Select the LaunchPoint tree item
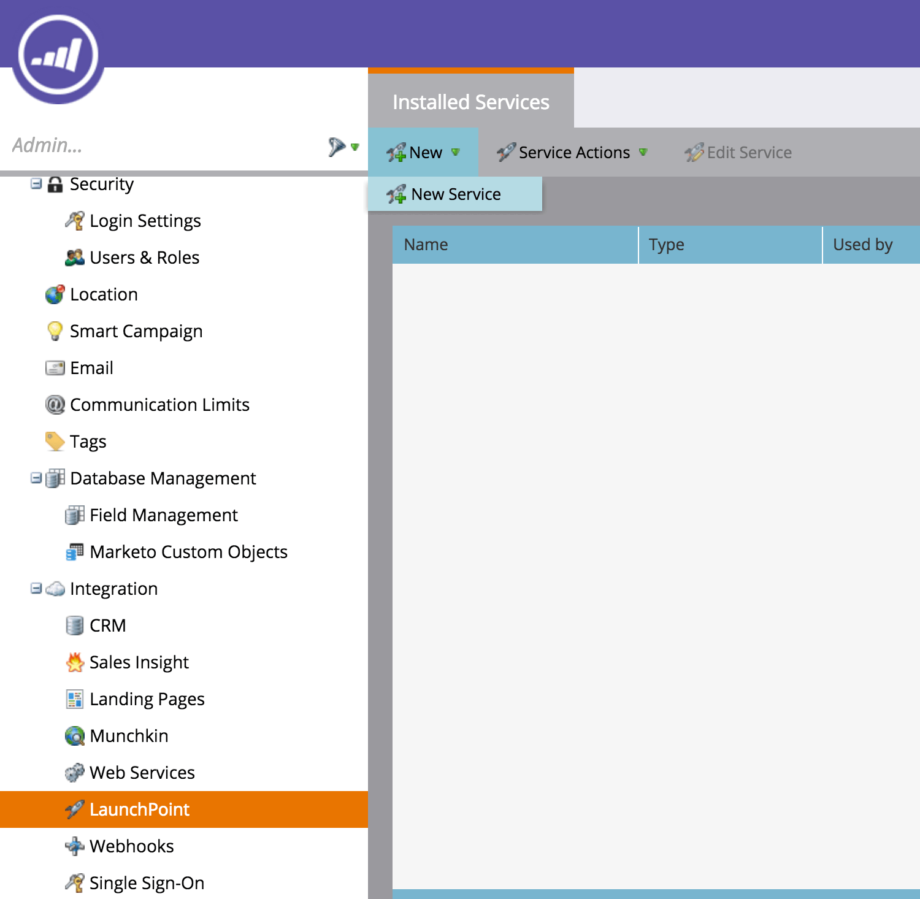 (x=184, y=809)
